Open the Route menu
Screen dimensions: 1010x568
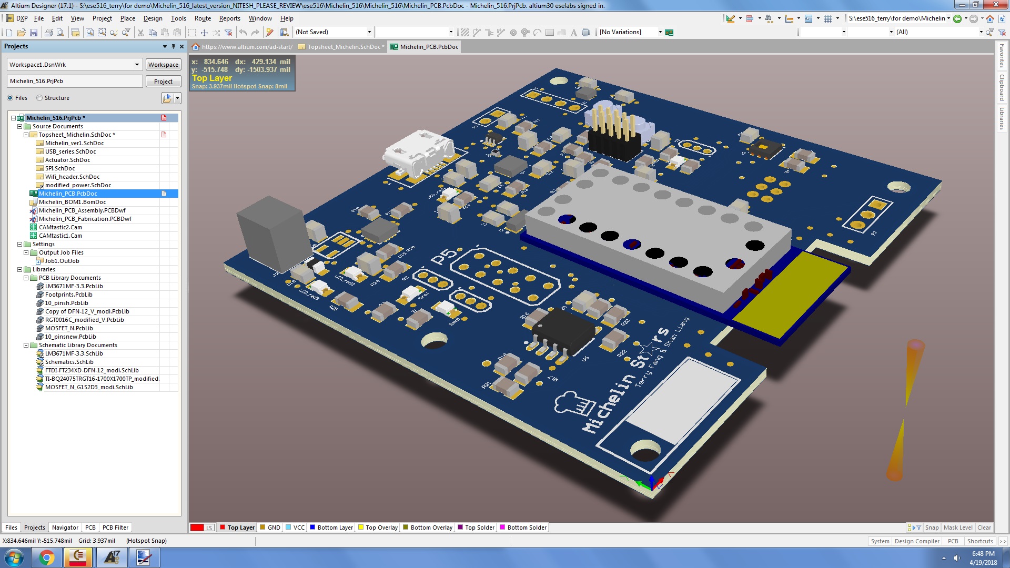point(203,18)
